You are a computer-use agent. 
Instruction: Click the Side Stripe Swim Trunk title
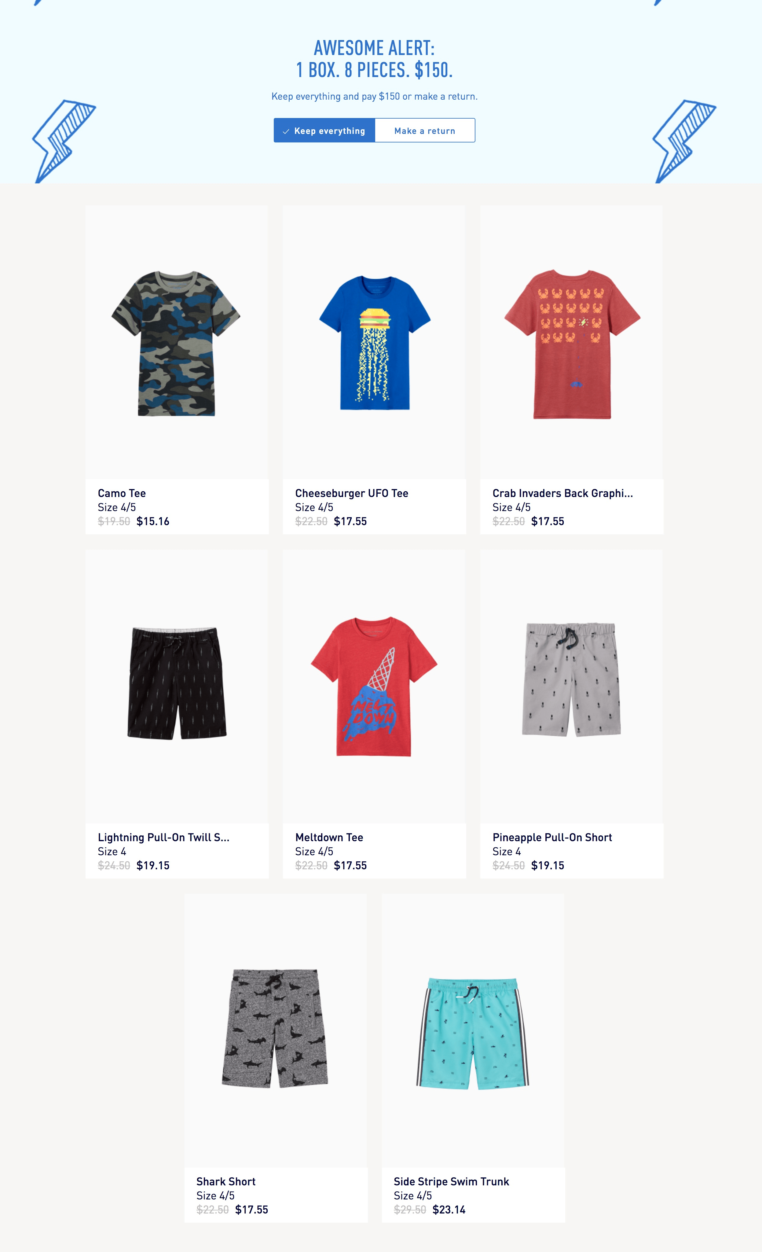(x=451, y=1181)
